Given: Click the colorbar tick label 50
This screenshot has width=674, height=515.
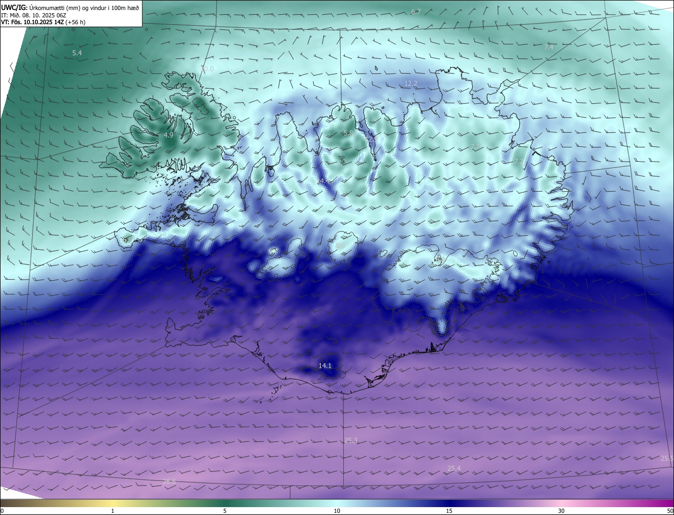Looking at the screenshot, I should point(670,511).
